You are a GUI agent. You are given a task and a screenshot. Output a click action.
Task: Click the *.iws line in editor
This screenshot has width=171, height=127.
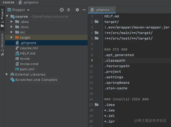click(x=110, y=110)
